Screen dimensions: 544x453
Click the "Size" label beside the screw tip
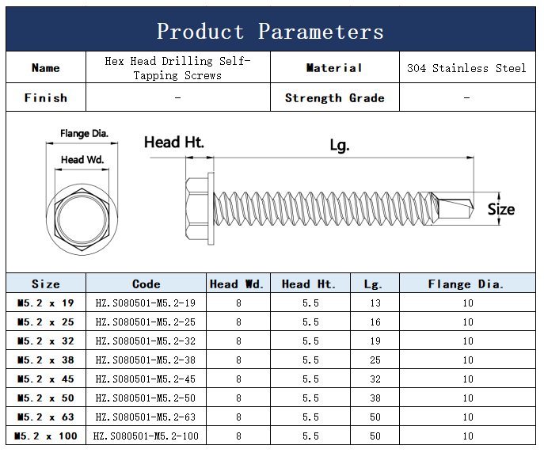tap(500, 209)
